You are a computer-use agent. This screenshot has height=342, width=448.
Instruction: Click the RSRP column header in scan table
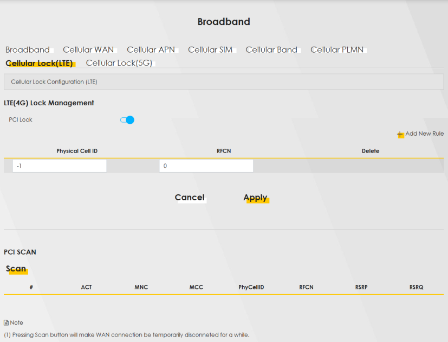(361, 287)
